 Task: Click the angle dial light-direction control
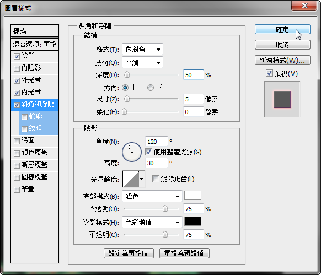tap(132, 152)
